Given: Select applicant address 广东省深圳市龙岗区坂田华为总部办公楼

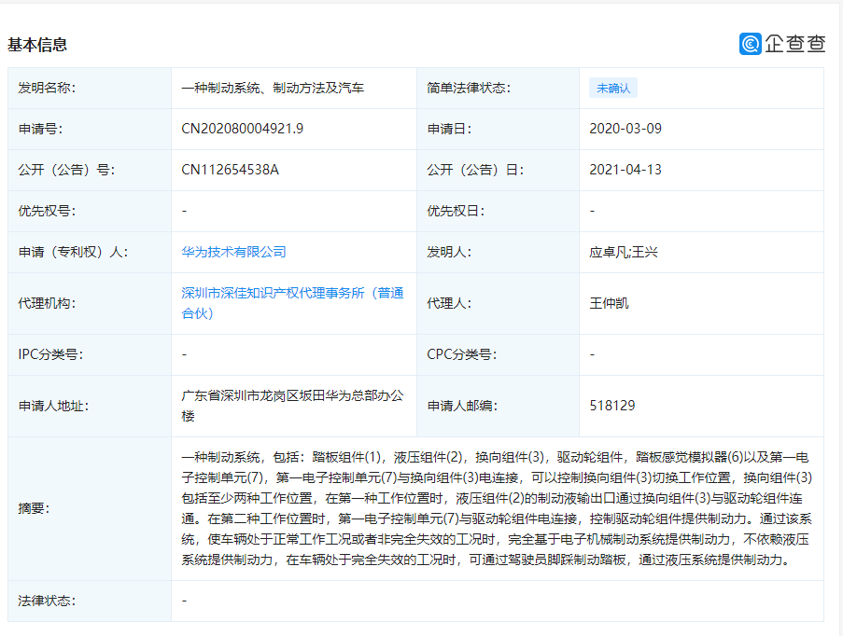Looking at the screenshot, I should 292,406.
